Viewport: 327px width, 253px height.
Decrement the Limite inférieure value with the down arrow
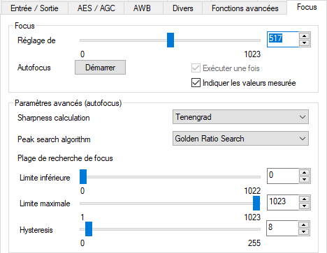tap(304, 179)
